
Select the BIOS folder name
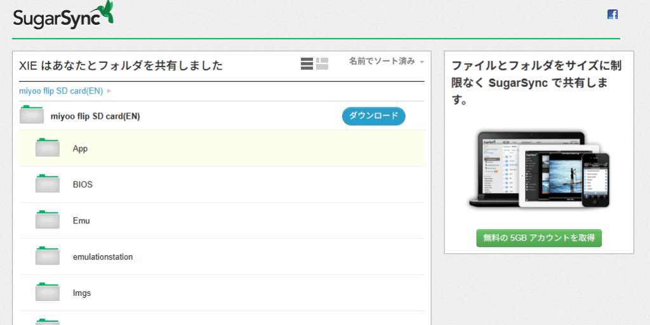point(83,185)
